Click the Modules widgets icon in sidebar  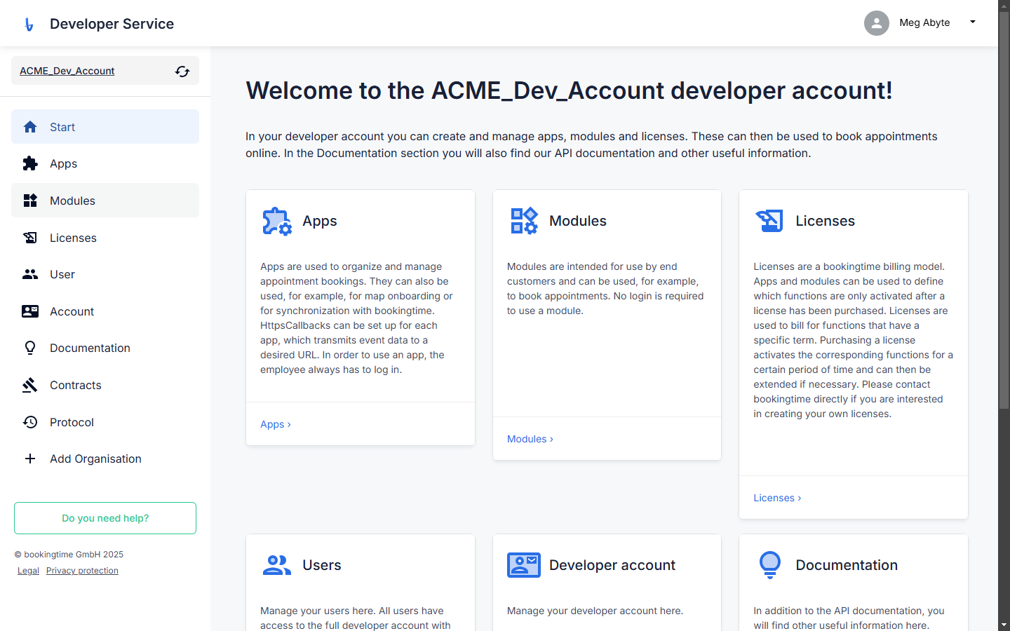(30, 201)
